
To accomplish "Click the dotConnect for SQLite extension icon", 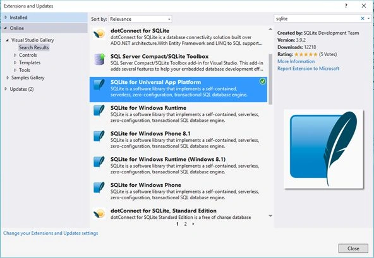I will 99,33.
